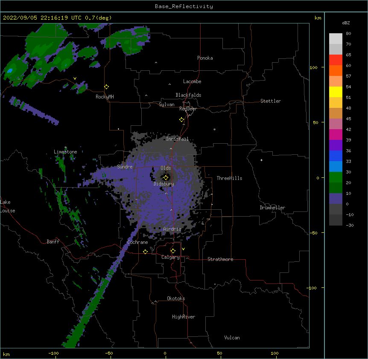Click the Stettler town label

pyautogui.click(x=270, y=101)
